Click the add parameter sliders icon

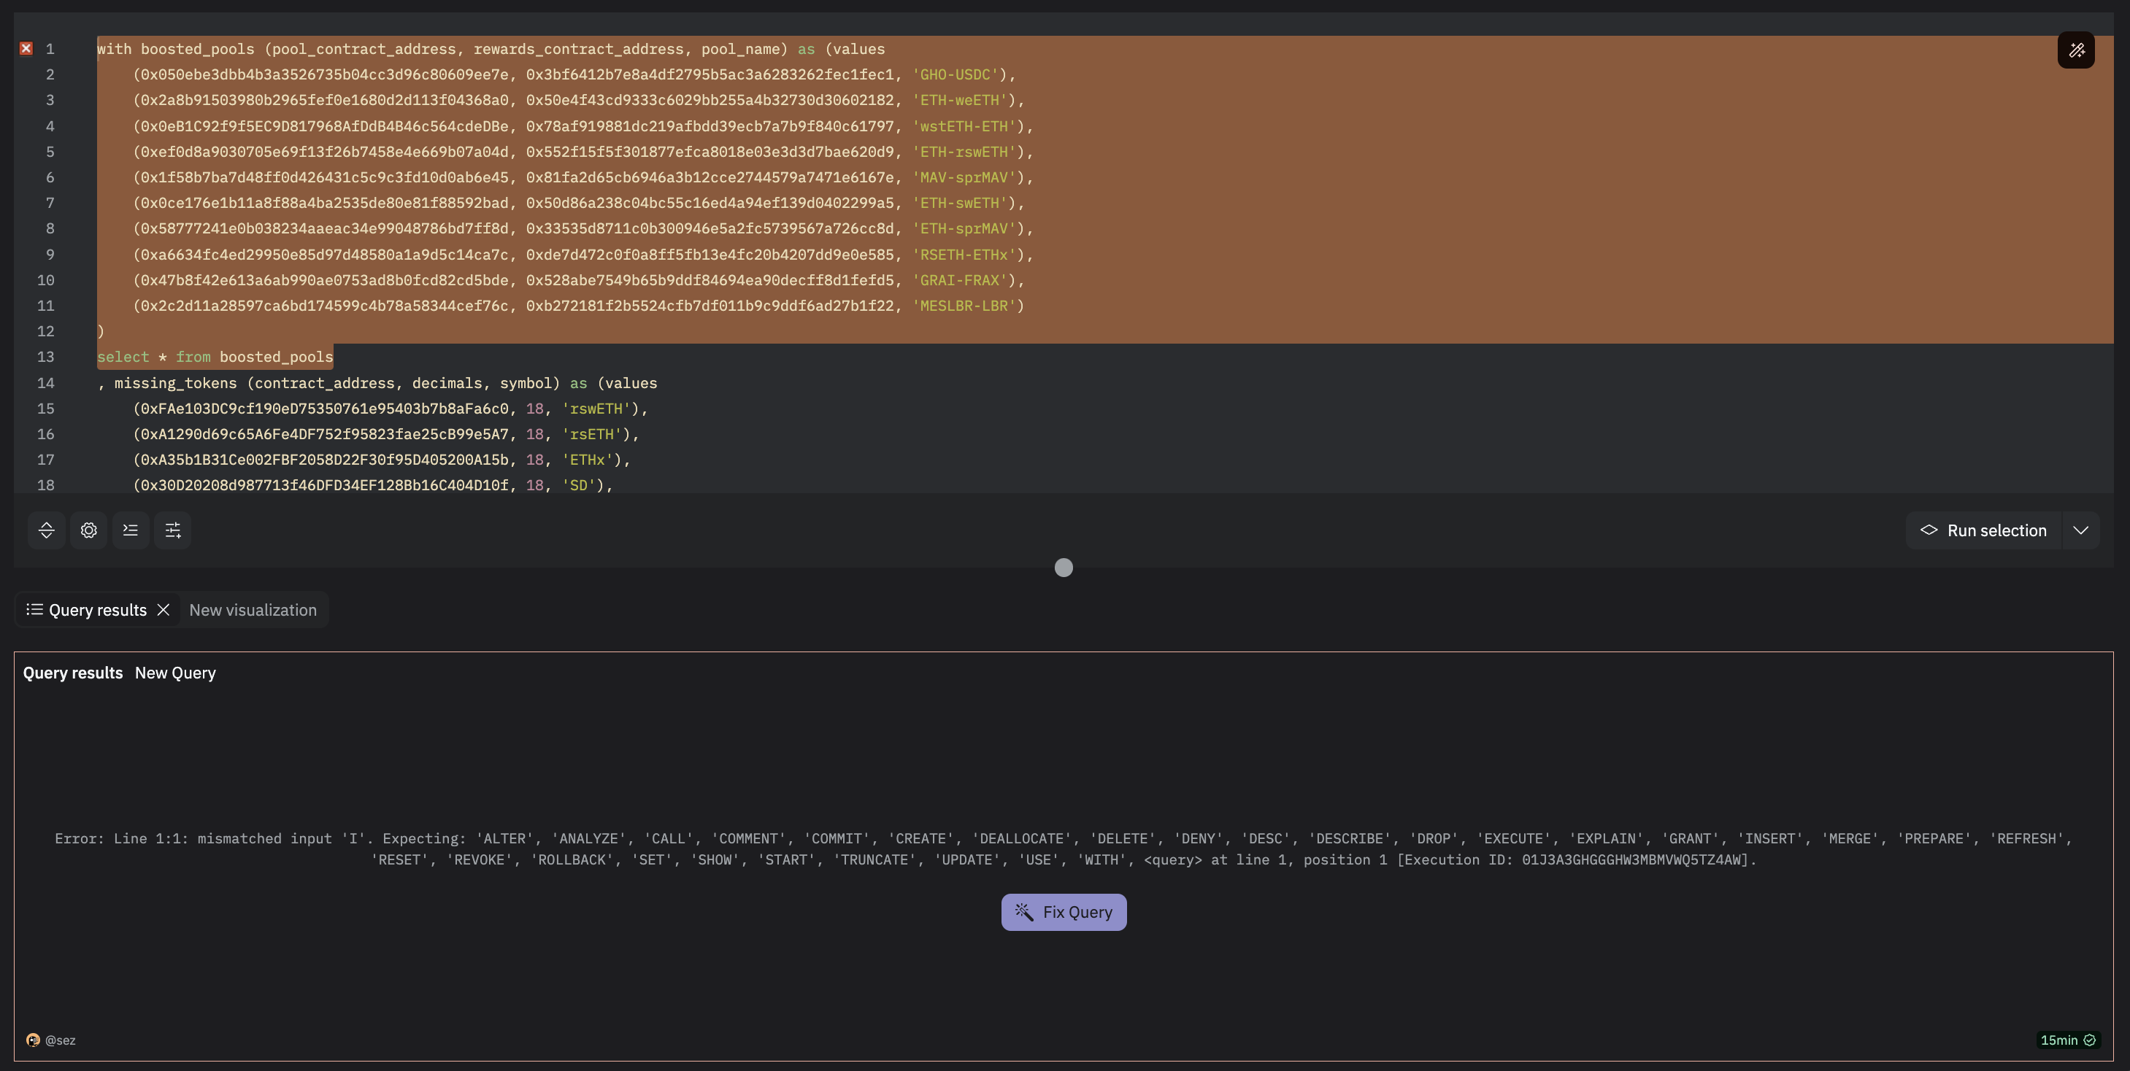[x=173, y=530]
